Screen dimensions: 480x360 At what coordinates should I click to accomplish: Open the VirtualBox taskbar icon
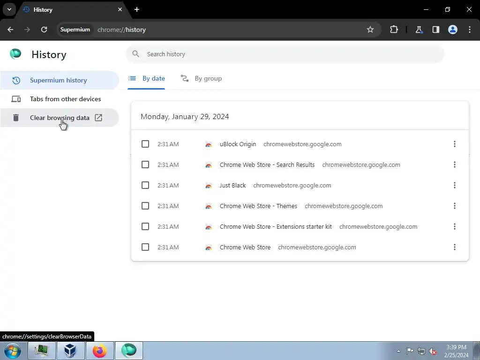click(x=70, y=351)
